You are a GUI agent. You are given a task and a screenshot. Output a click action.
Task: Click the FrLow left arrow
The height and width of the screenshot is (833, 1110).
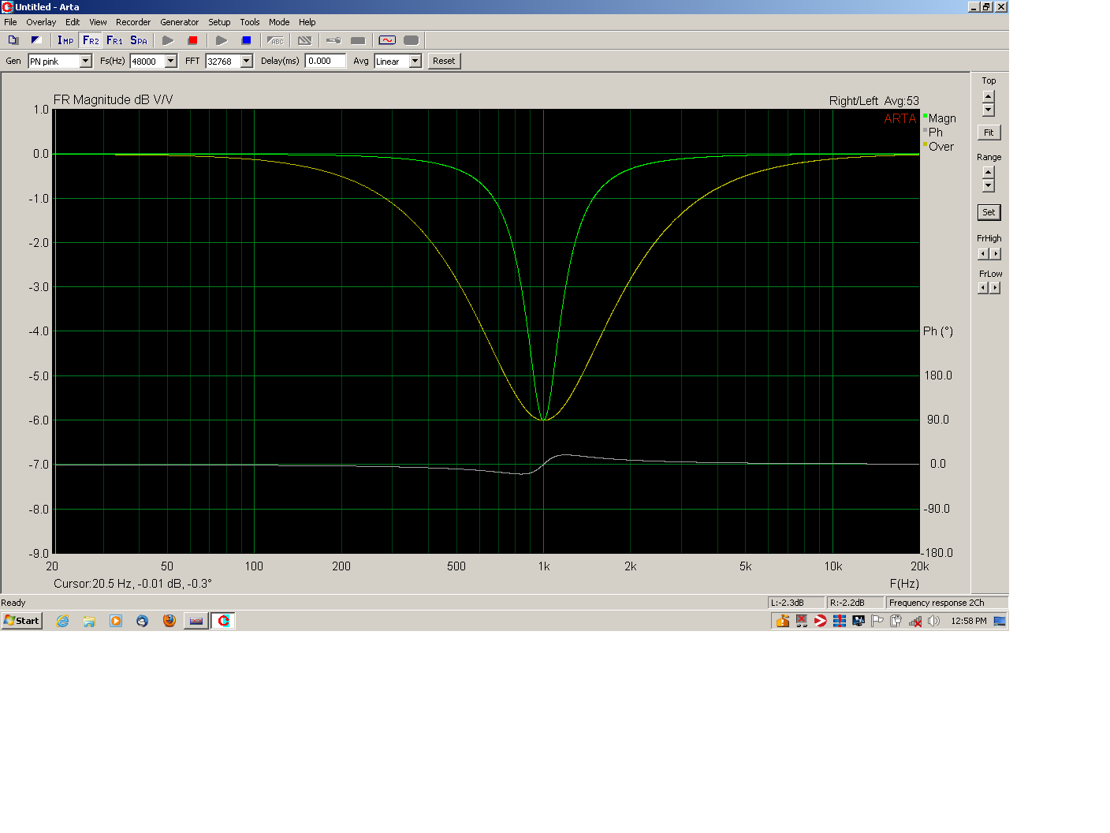pyautogui.click(x=983, y=288)
